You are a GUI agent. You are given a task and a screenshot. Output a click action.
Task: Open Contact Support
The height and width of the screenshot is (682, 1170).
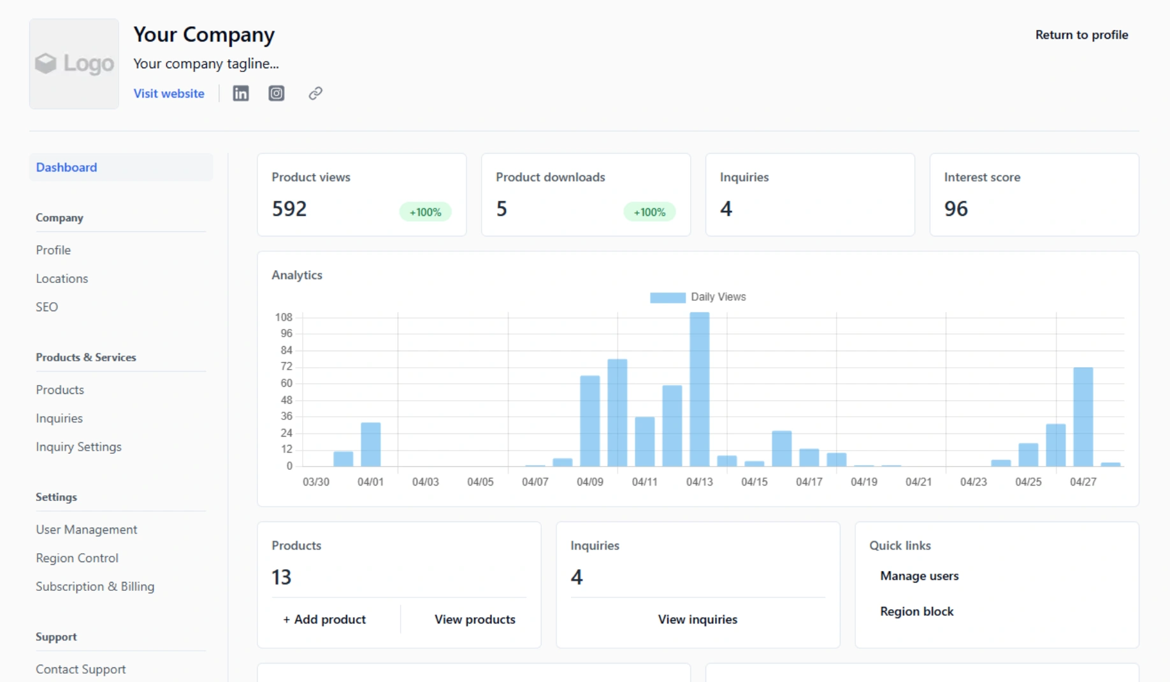coord(81,669)
